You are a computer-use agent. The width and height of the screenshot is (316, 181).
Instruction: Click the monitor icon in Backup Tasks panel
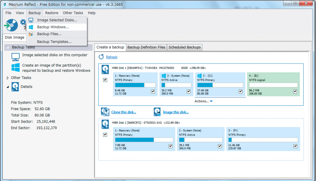(x=15, y=57)
